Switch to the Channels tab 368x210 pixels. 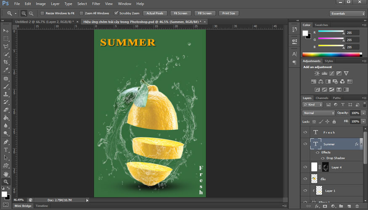pos(322,98)
